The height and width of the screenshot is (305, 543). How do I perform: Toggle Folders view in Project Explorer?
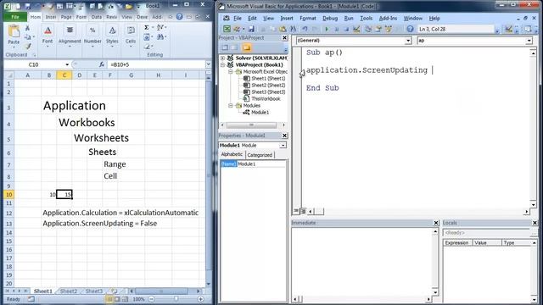click(x=247, y=47)
